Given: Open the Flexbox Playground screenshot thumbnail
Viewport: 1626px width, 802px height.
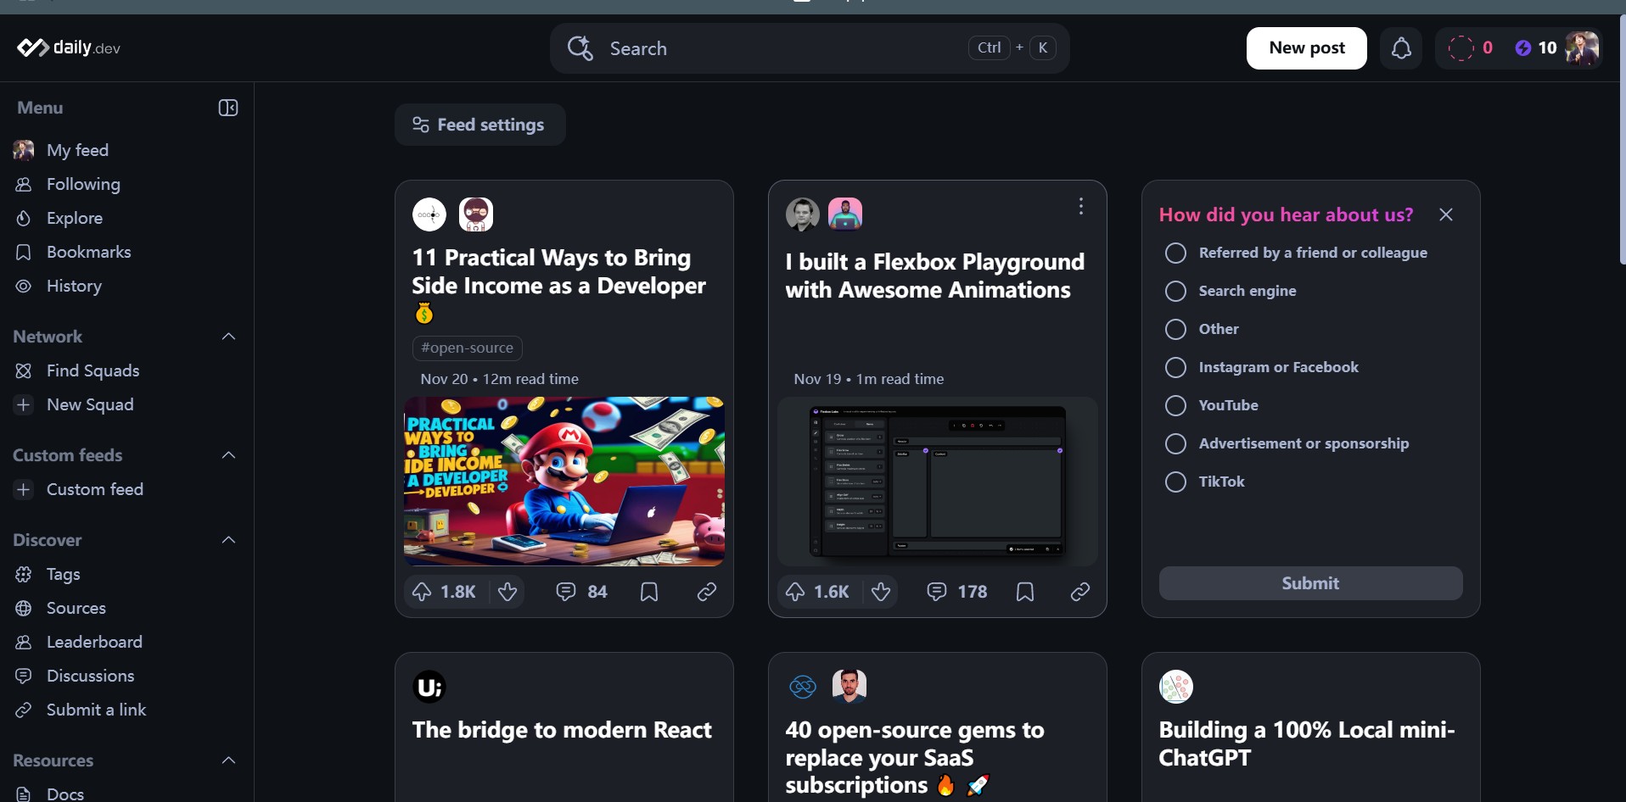Looking at the screenshot, I should point(938,481).
